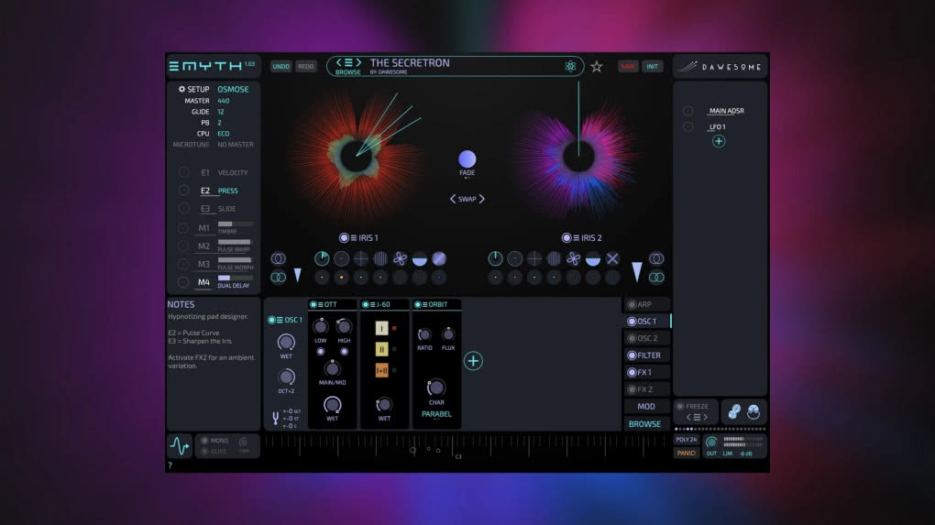
Task: Enable the FREEZE toggle
Action: point(680,407)
